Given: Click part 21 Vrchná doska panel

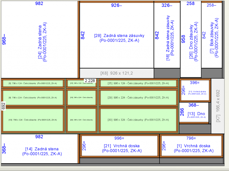Looking at the screenshot, I should pos(120,146).
